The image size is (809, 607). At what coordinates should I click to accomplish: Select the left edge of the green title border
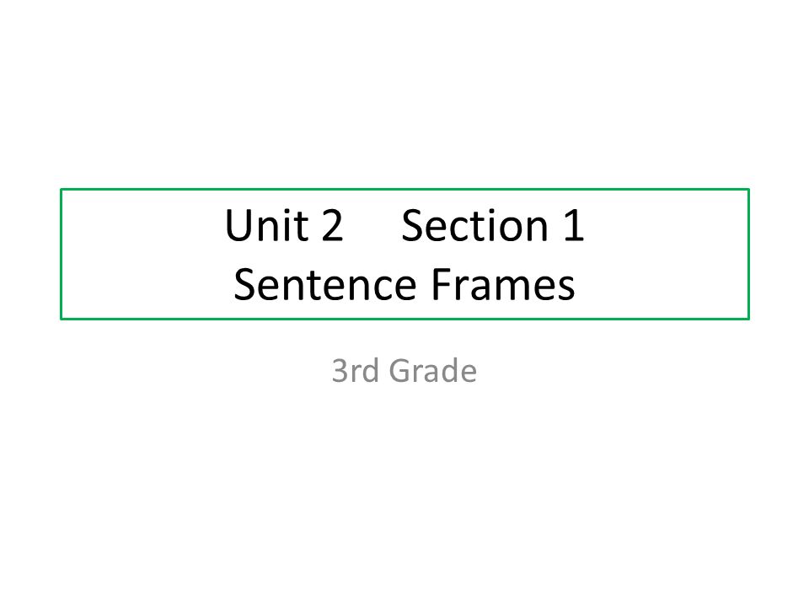(62, 254)
